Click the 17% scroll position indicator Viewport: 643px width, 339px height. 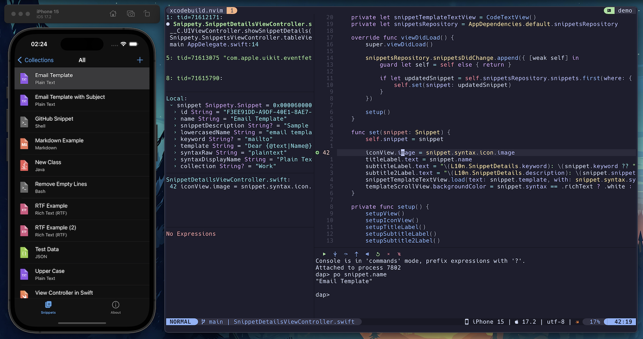[x=595, y=322]
